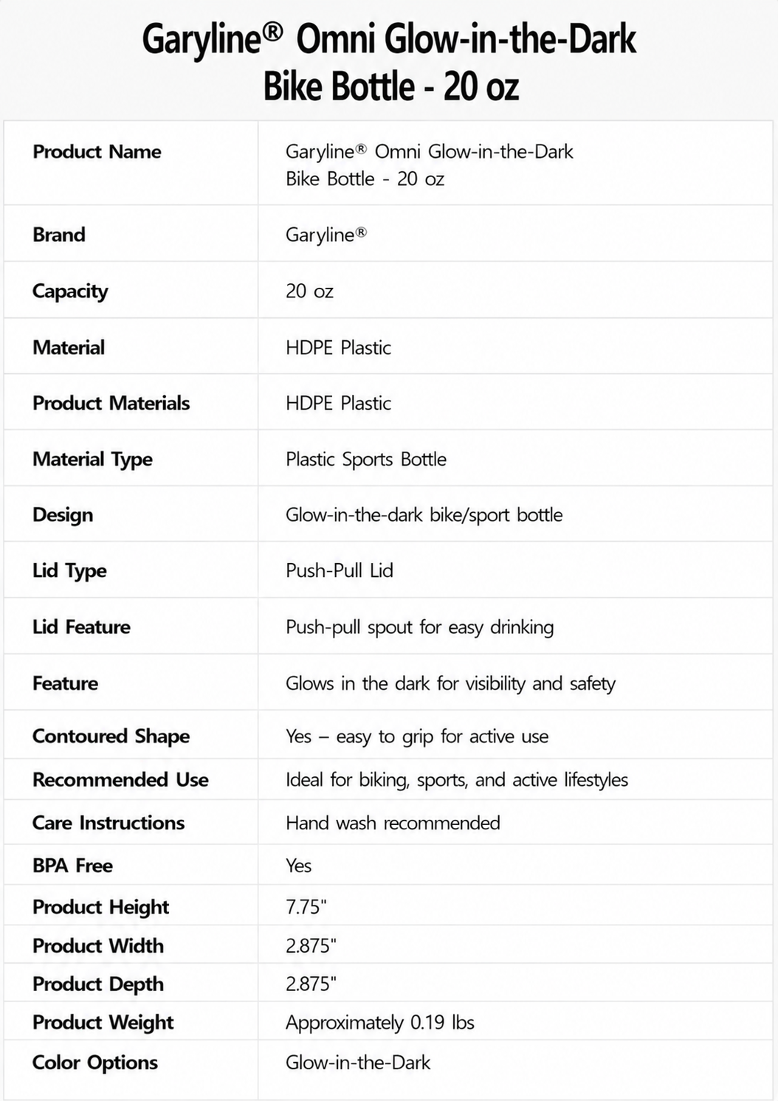
Task: Click the Material row HDPE Plastic value
Action: point(338,347)
